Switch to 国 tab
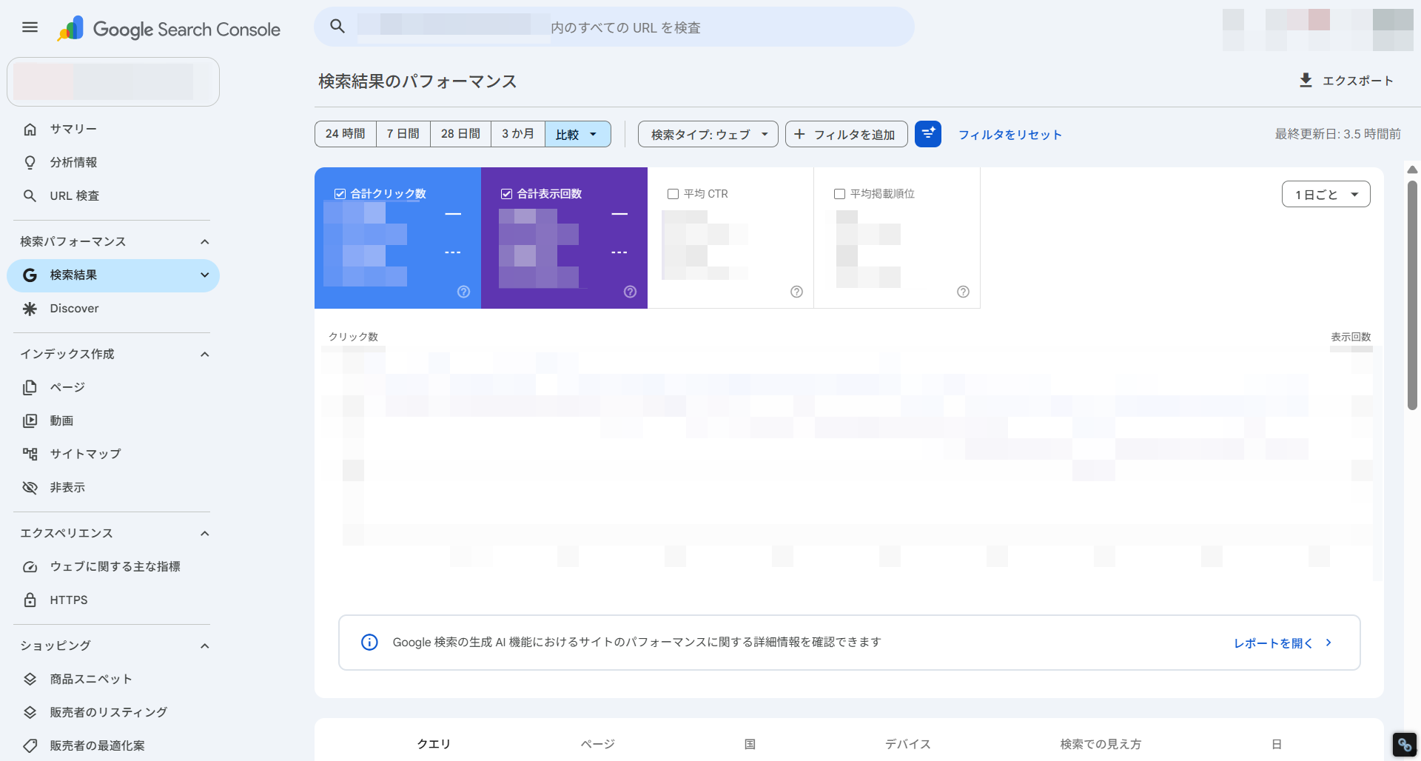Image resolution: width=1421 pixels, height=761 pixels. tap(750, 744)
